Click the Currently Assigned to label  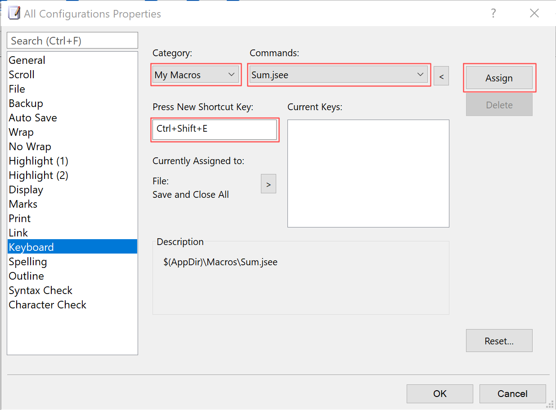coord(198,161)
